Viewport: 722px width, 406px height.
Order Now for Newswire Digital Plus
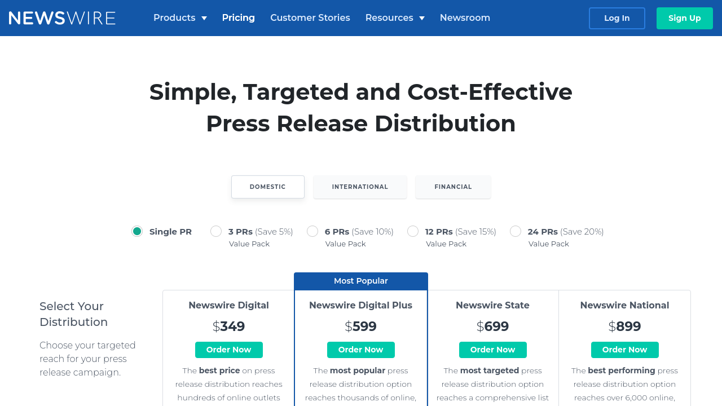click(x=361, y=350)
